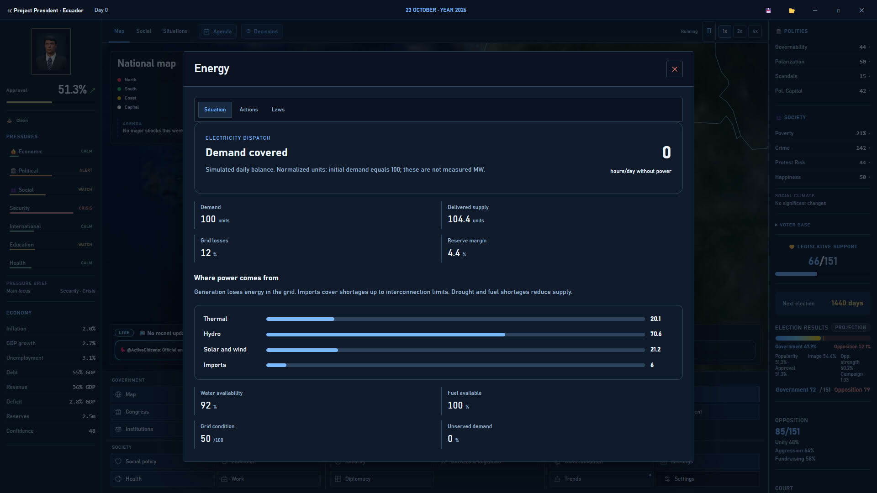Close the Energy dialog
The image size is (877, 493).
[x=674, y=69]
